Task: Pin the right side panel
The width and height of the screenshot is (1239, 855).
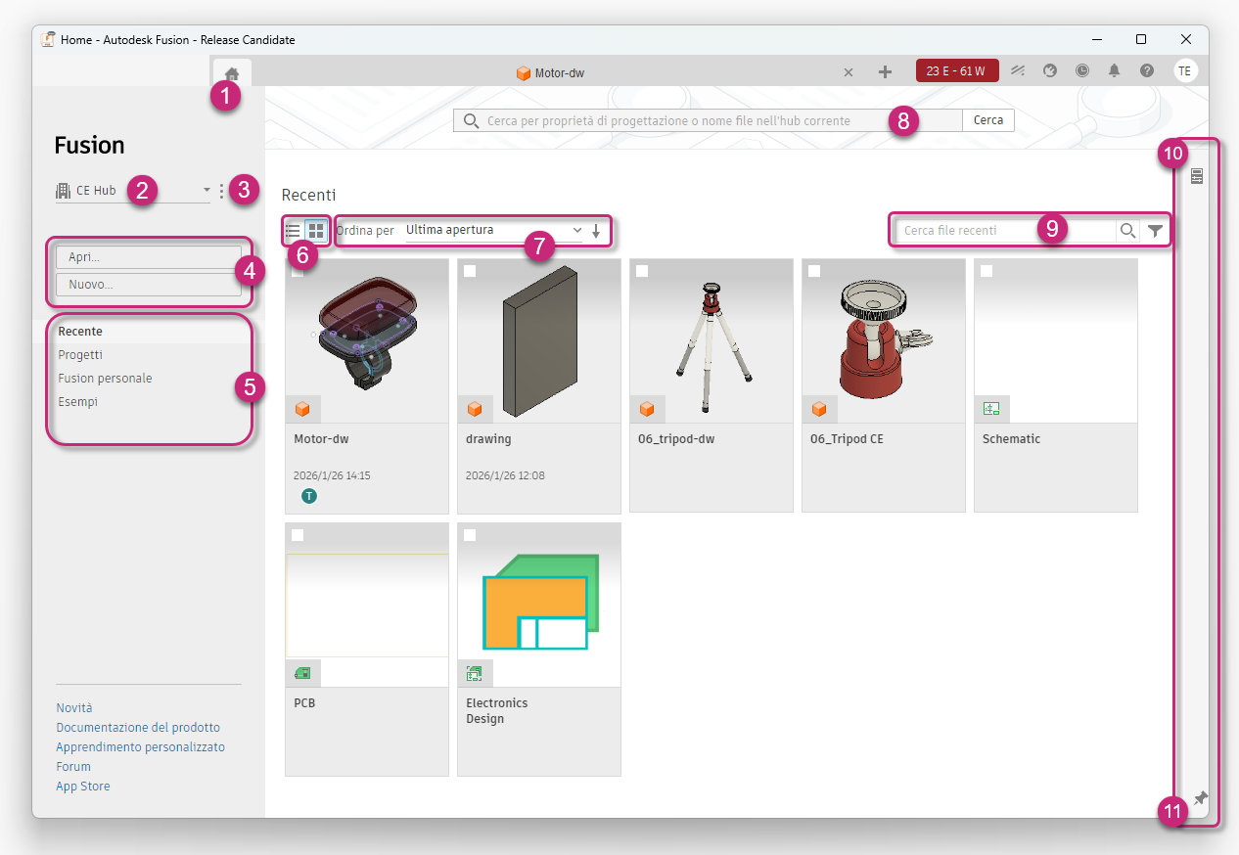Action: [1201, 799]
